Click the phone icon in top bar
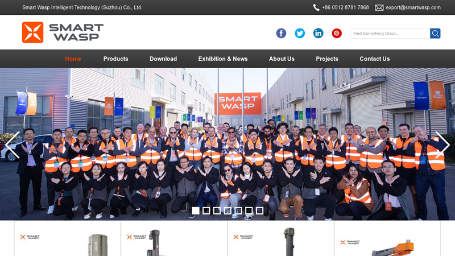The width and height of the screenshot is (455, 256). pyautogui.click(x=316, y=7)
